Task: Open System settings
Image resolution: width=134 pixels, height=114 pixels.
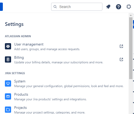Action: (64, 83)
